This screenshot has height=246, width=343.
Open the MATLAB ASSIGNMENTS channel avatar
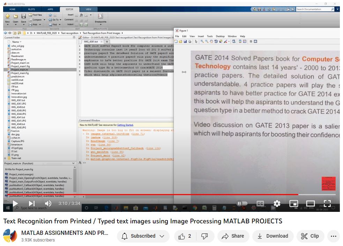coord(10,236)
